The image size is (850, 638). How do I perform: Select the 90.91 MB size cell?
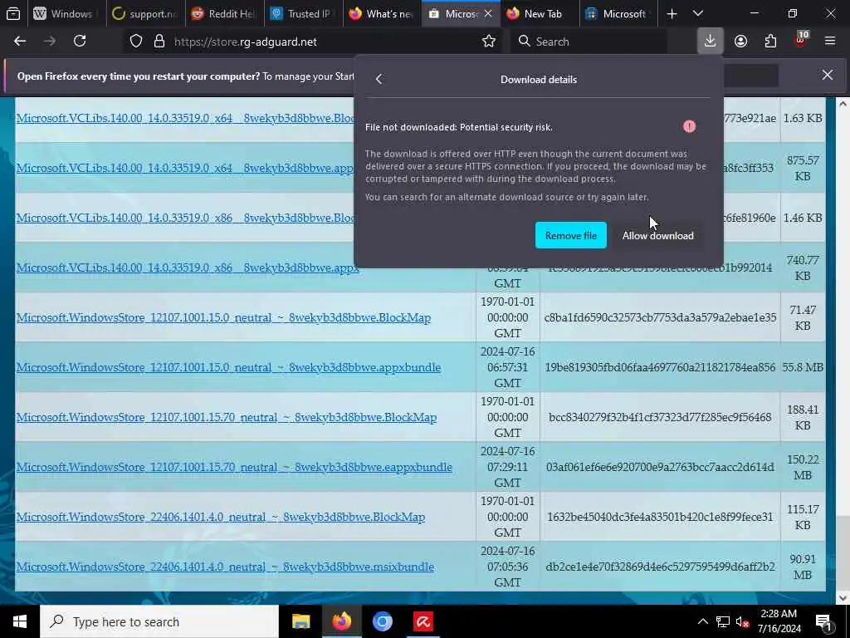[803, 567]
